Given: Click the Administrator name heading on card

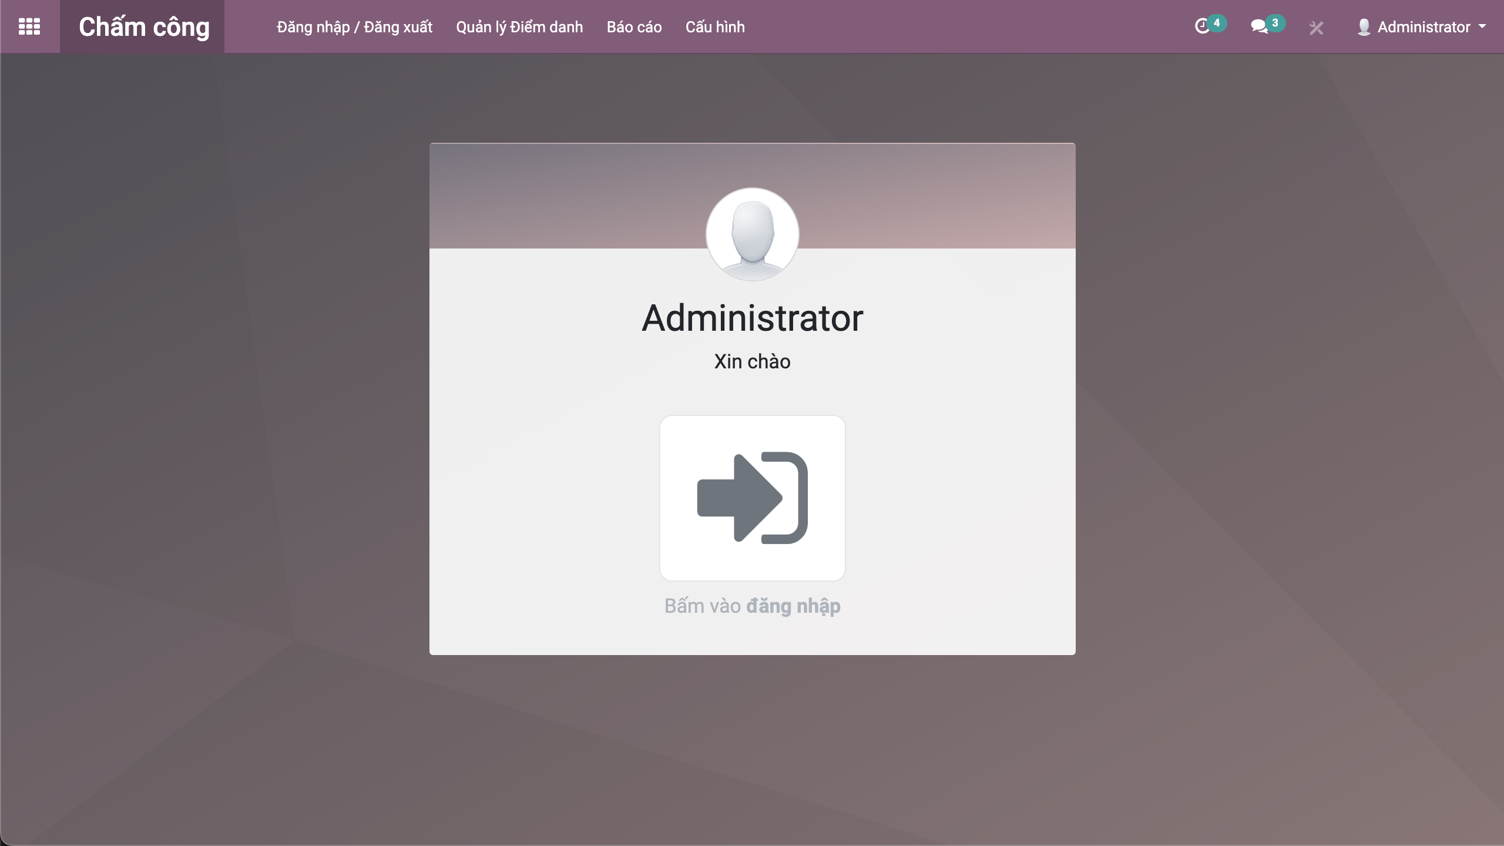Looking at the screenshot, I should (x=752, y=318).
